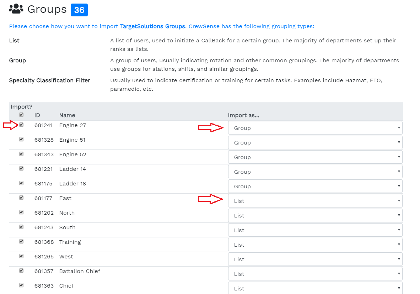This screenshot has height=294, width=420.
Task: Click the East name
Action: click(65, 198)
